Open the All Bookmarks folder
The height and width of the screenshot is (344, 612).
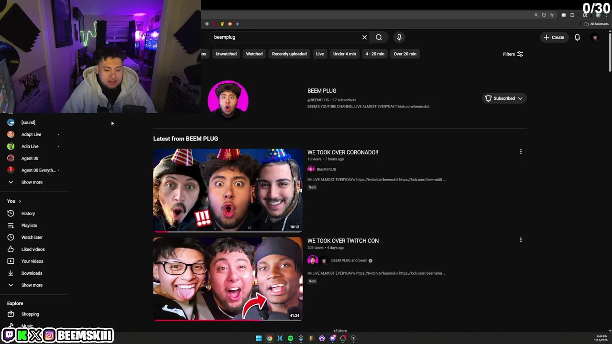[x=596, y=24]
